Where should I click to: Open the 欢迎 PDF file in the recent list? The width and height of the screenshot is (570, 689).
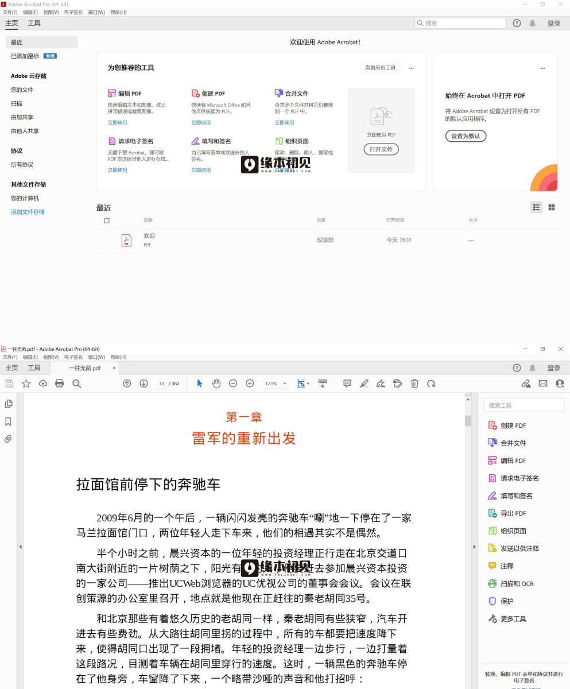149,236
